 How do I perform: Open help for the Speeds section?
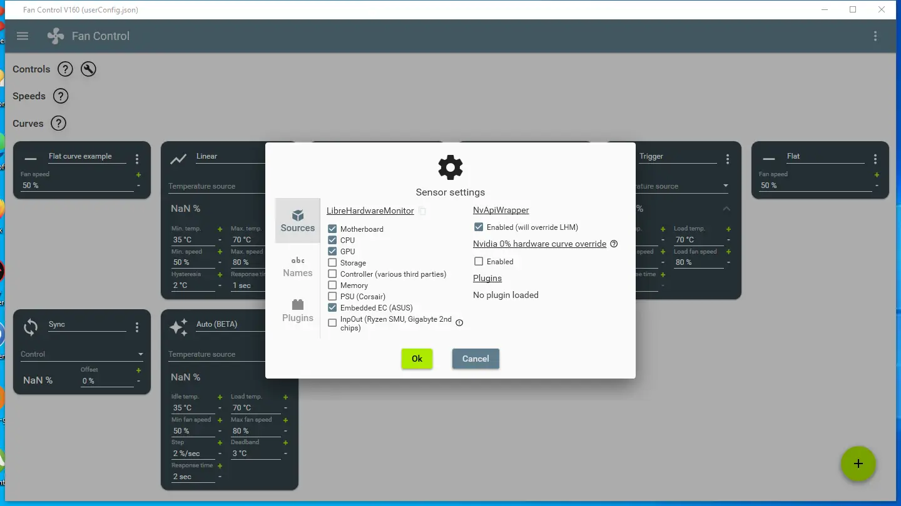pyautogui.click(x=60, y=96)
